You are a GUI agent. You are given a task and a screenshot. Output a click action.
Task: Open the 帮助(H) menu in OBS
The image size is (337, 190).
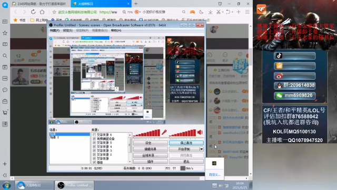pos(116,31)
